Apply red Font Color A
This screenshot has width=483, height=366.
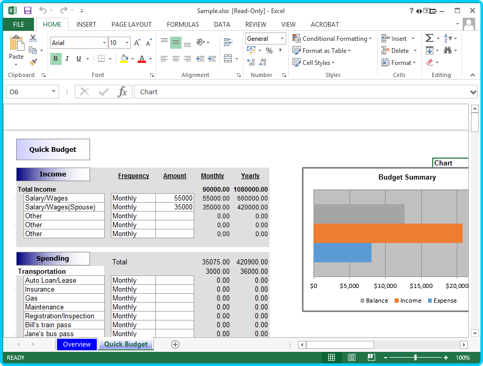pos(142,59)
